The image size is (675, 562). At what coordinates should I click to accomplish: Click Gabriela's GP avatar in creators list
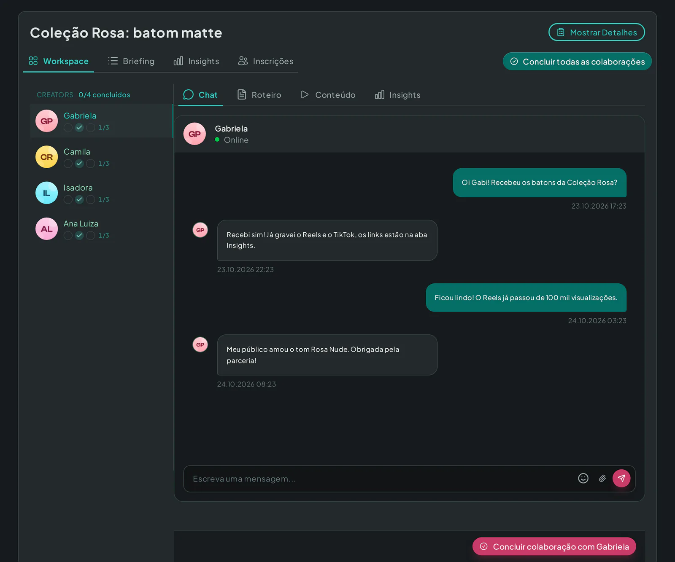pos(46,121)
